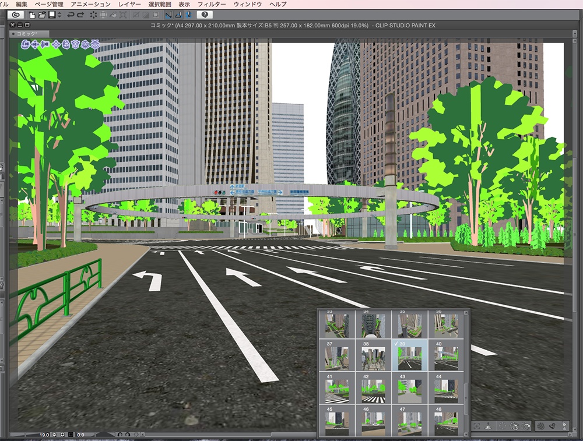Select the dolly camera icon above the canvas

coord(45,44)
